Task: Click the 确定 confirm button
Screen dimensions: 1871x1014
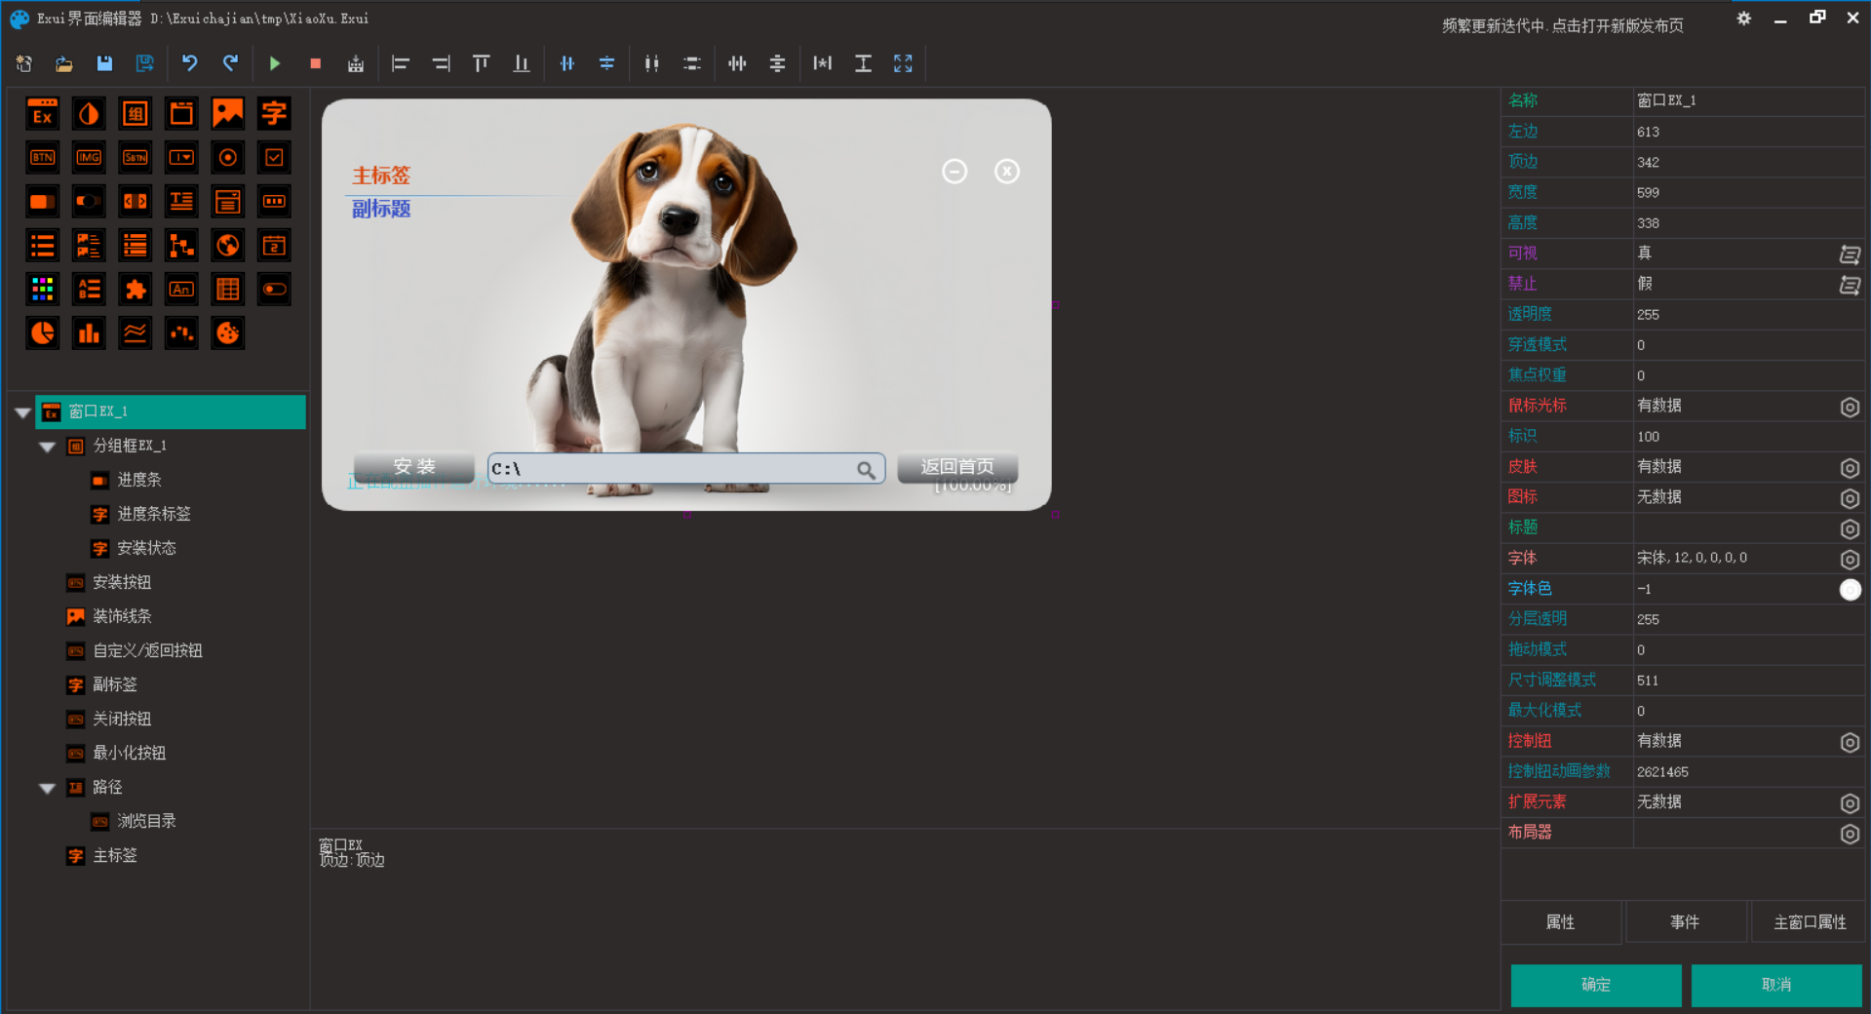Action: 1595,985
